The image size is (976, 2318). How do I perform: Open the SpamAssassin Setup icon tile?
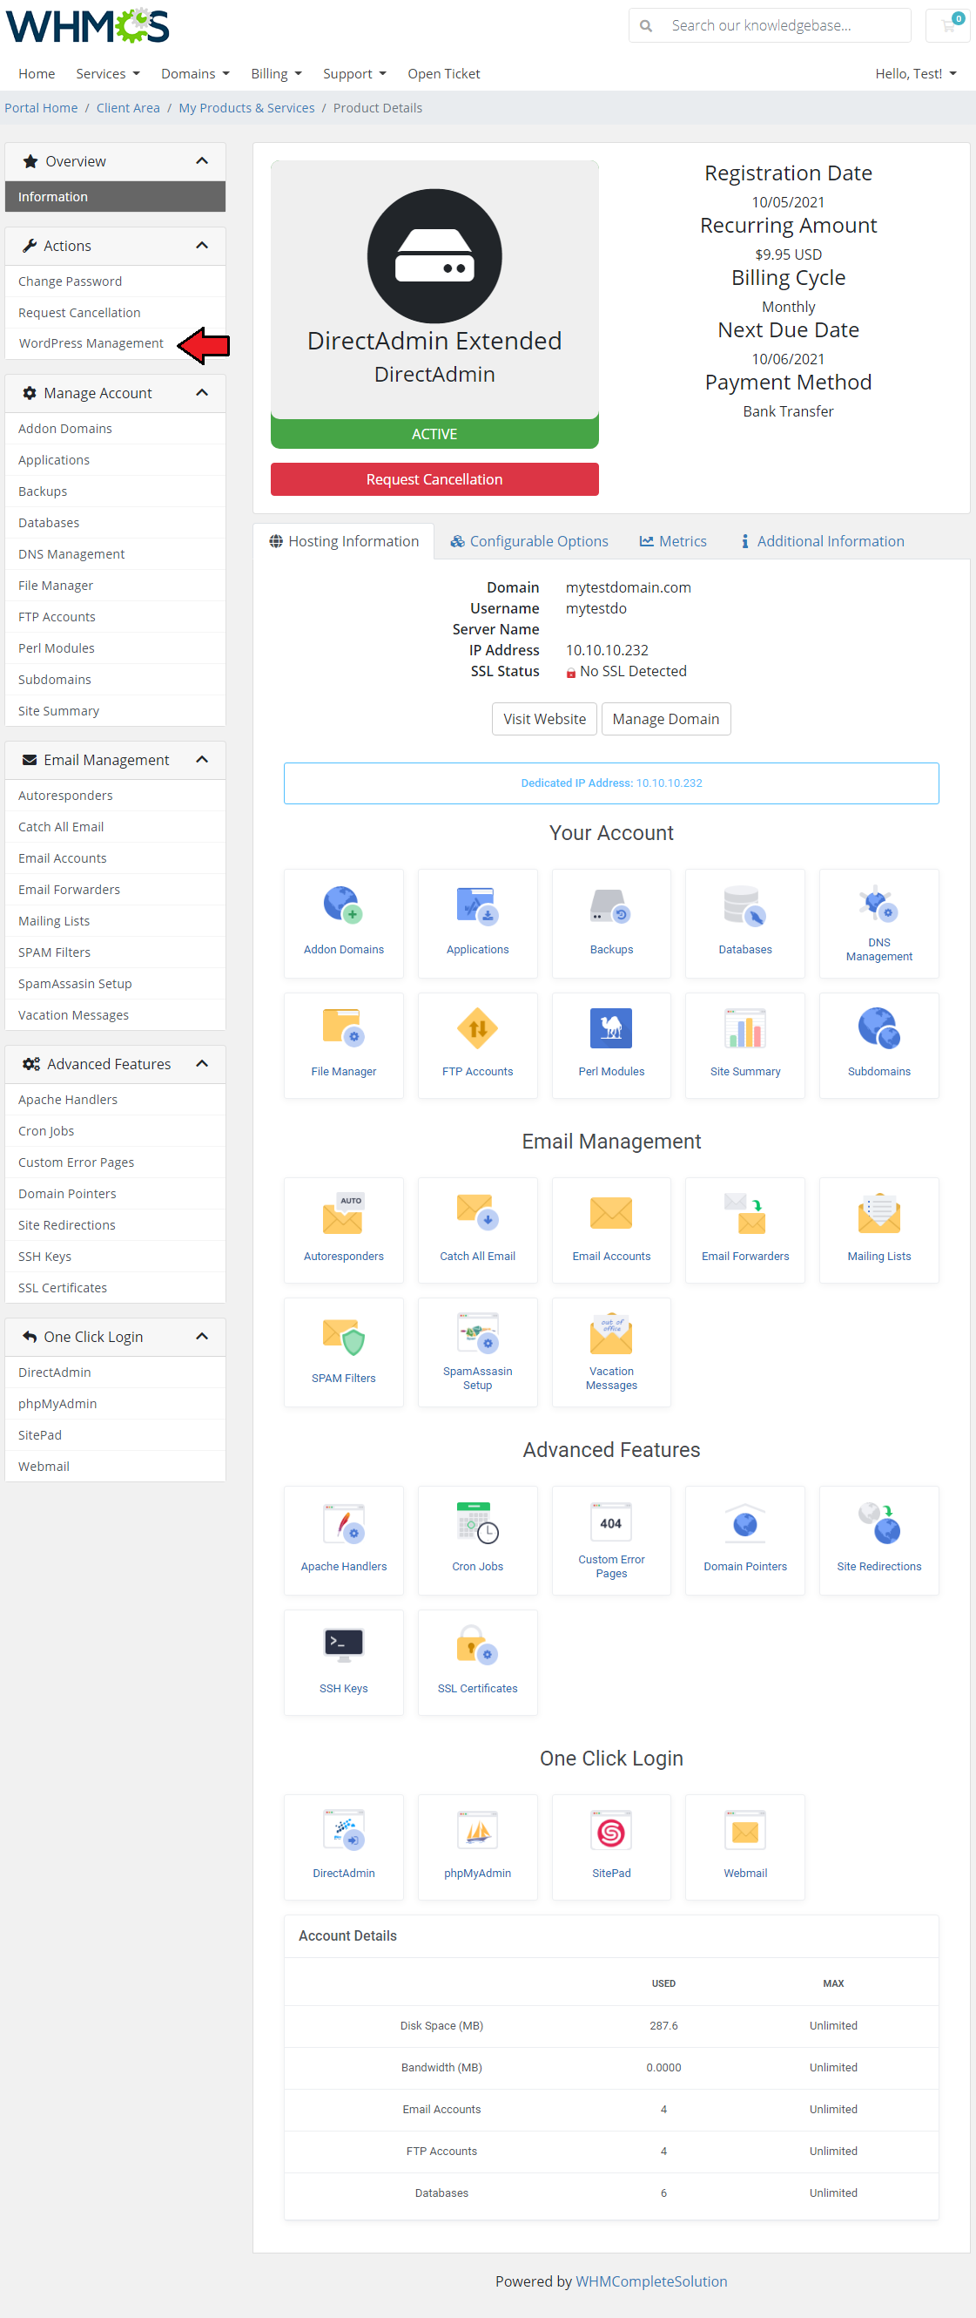click(477, 1352)
